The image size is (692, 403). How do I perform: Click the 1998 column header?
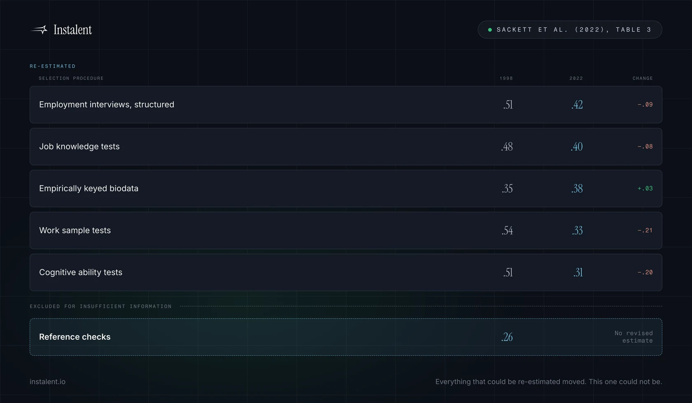coord(506,78)
